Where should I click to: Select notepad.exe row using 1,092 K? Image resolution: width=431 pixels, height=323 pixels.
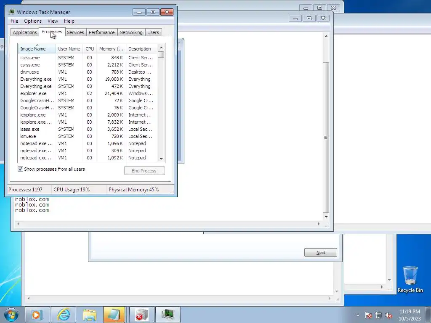[x=88, y=158]
